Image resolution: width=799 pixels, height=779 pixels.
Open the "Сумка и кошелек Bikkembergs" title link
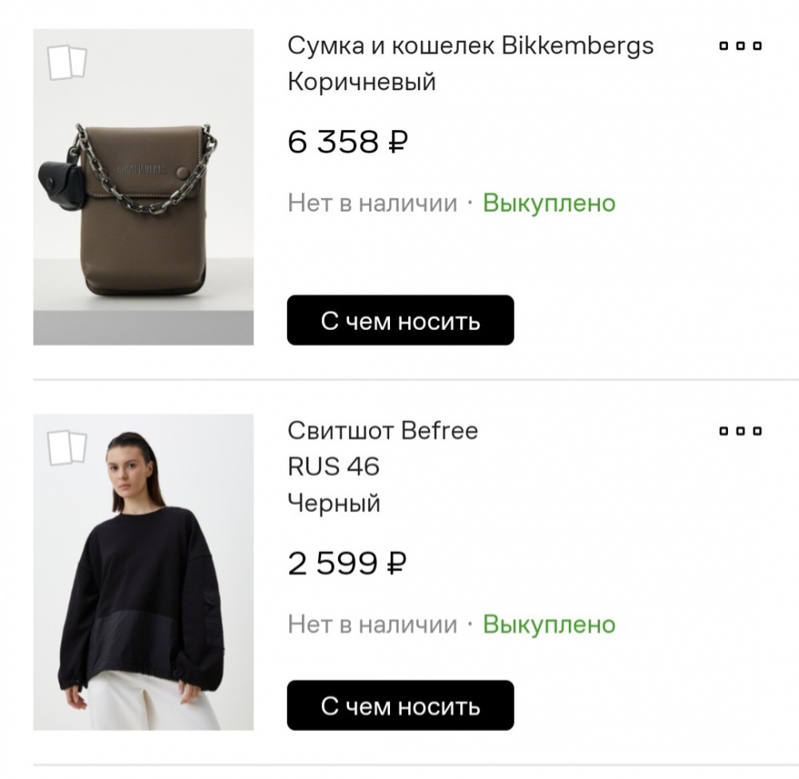[x=470, y=46]
